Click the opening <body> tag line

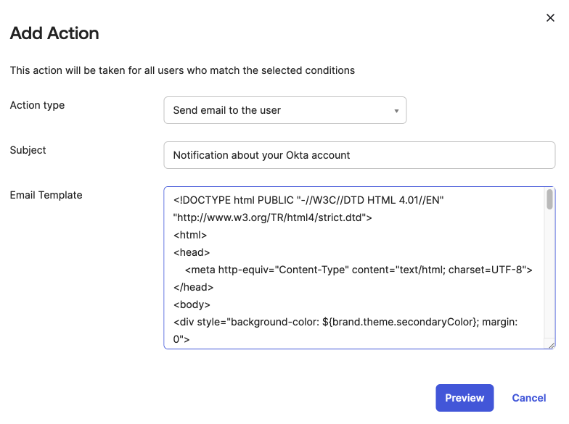pyautogui.click(x=192, y=304)
